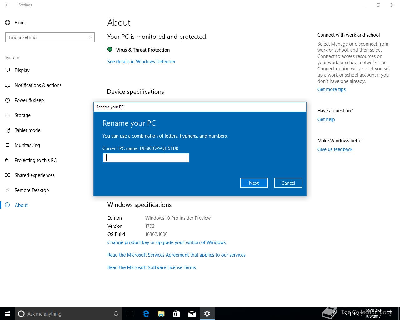Viewport: 400px width, 320px height.
Task: Click the Find a setting box
Action: coord(50,37)
